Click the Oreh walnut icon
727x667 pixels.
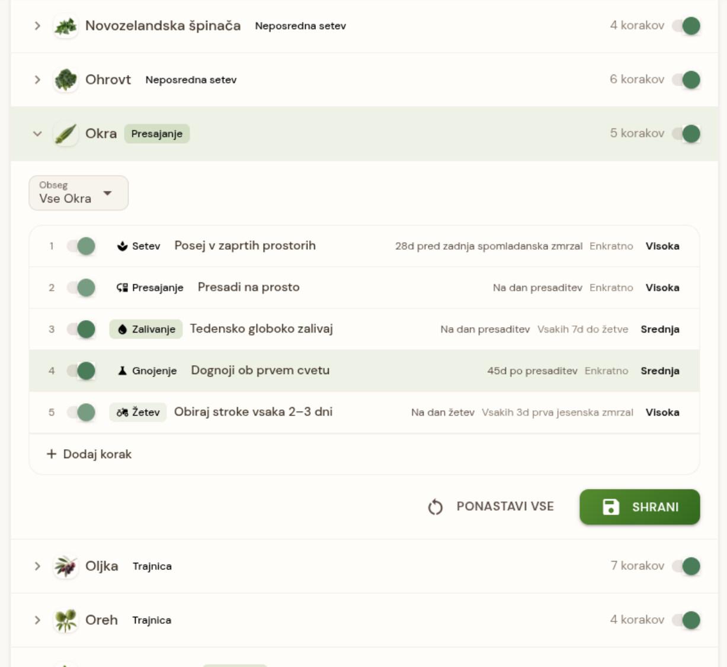point(65,620)
